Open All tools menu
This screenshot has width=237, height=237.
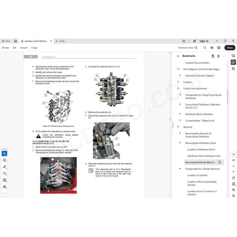pos(5,48)
